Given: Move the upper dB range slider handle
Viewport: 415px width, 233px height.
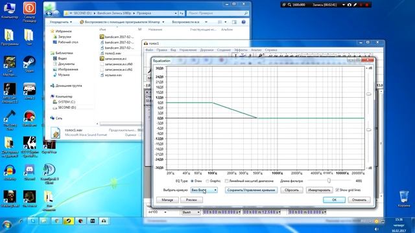Looking at the screenshot, I should [369, 94].
